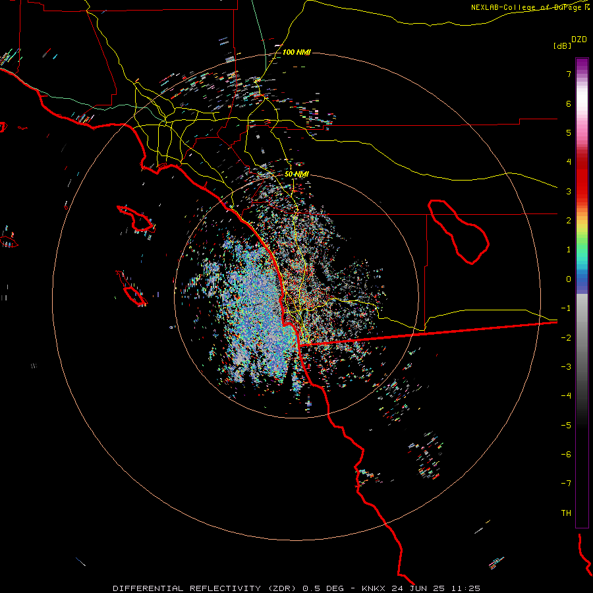Viewport: 593px width, 593px height.
Task: Click the positive "3" scale label
Action: (569, 191)
